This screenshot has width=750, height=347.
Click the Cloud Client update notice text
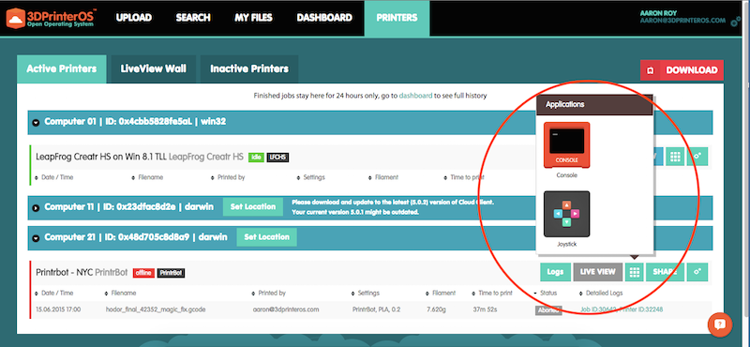393,206
